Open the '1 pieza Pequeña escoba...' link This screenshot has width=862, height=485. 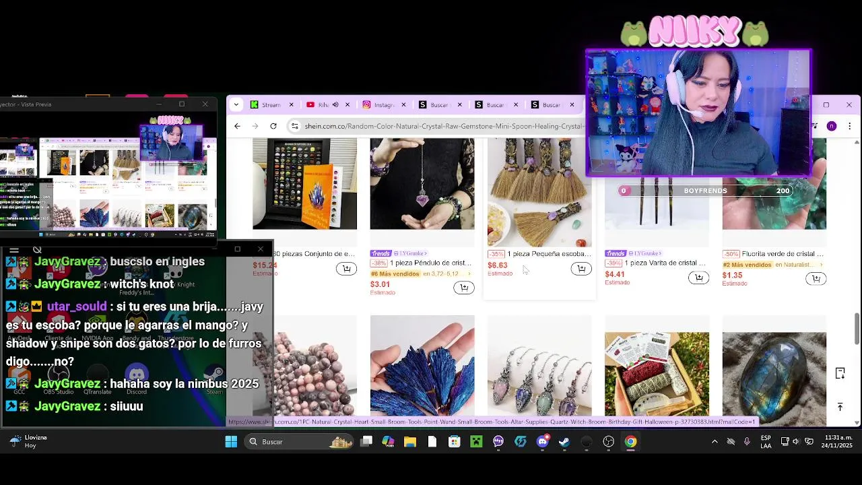(549, 254)
